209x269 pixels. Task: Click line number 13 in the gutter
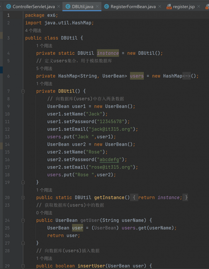tap(7, 137)
